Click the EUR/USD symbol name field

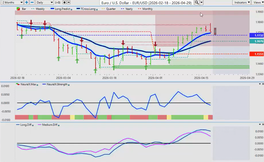(x=146, y=2)
